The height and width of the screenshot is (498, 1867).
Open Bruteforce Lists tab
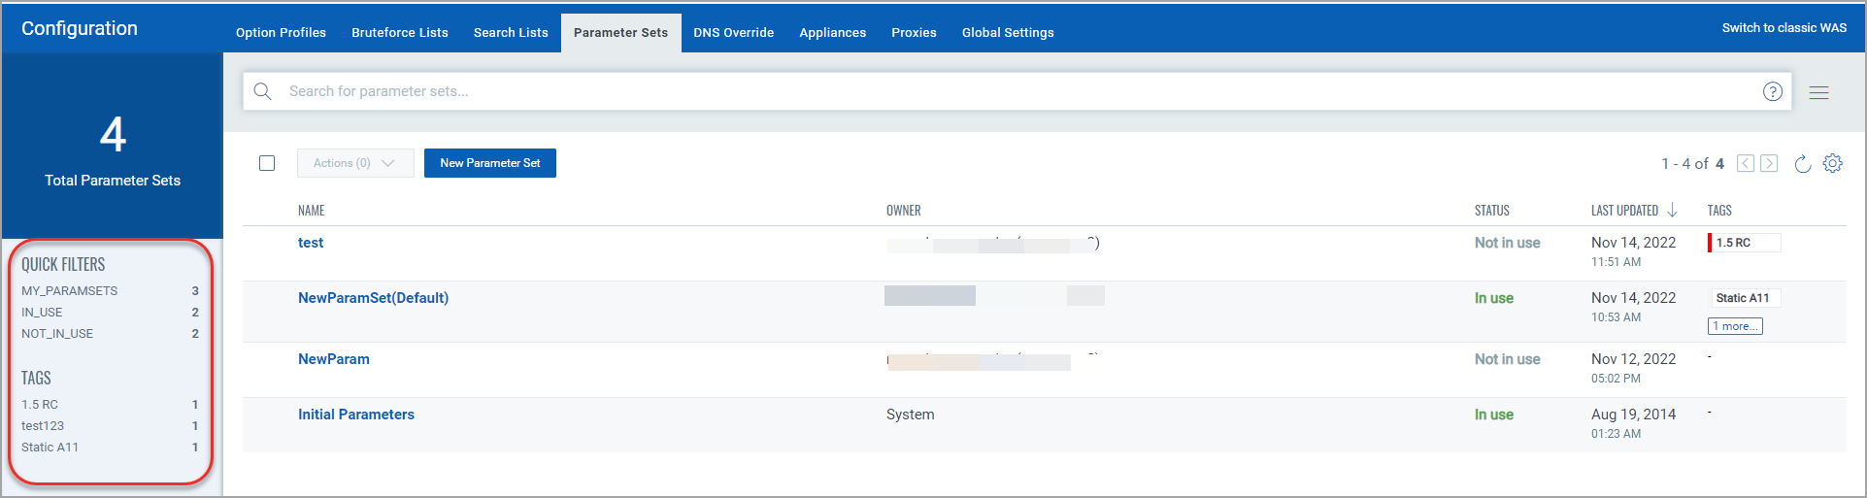pyautogui.click(x=400, y=32)
